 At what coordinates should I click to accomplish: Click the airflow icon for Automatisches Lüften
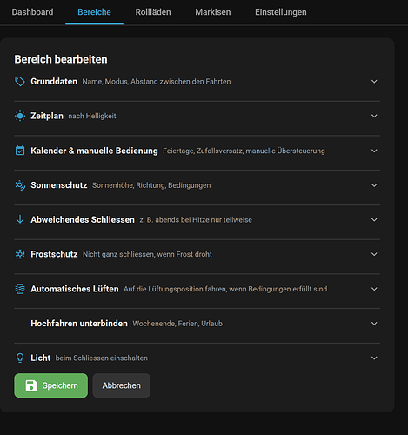[20, 289]
